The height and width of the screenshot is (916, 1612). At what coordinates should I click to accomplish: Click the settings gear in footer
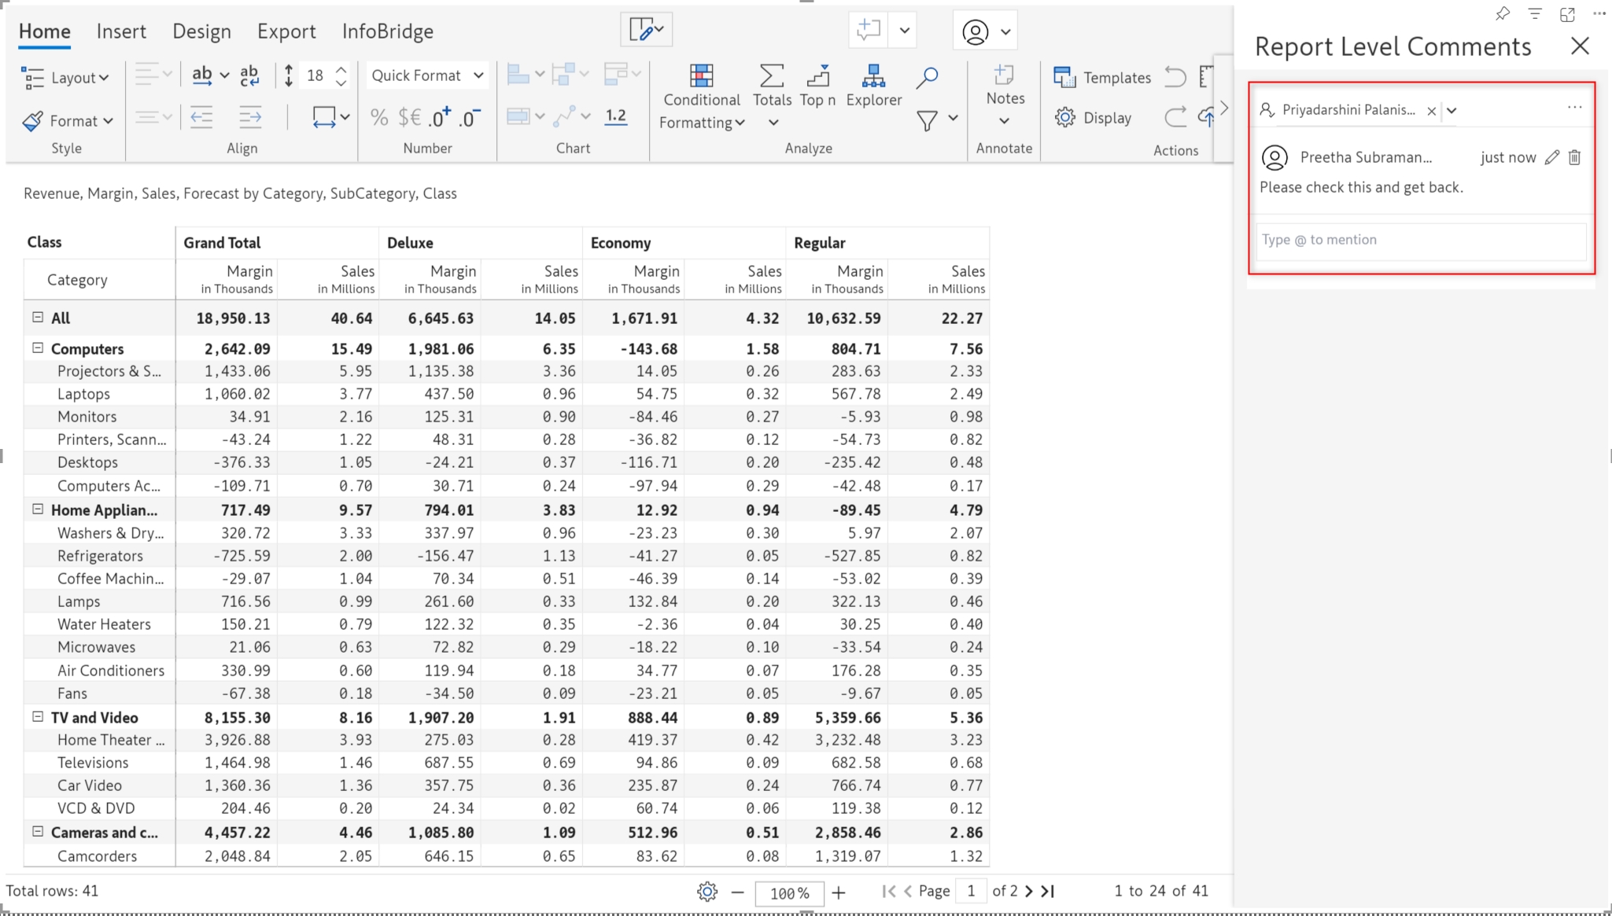pyautogui.click(x=706, y=892)
